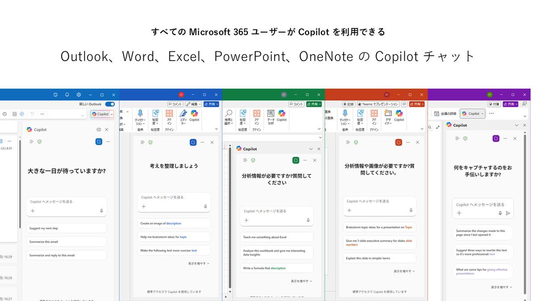Toggle the 新しい Outlook switch
Screen dimensions: 536x301
coord(109,104)
